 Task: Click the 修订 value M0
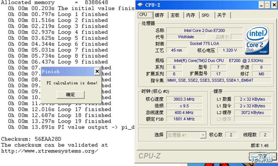click(262, 74)
